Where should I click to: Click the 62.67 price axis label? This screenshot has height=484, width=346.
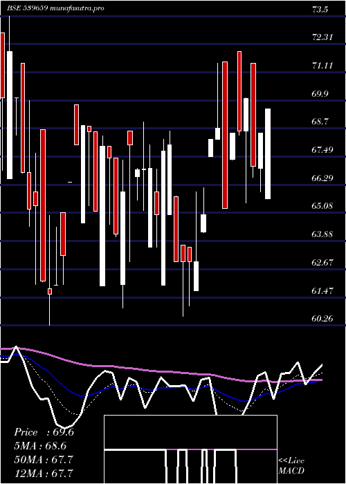tap(322, 263)
